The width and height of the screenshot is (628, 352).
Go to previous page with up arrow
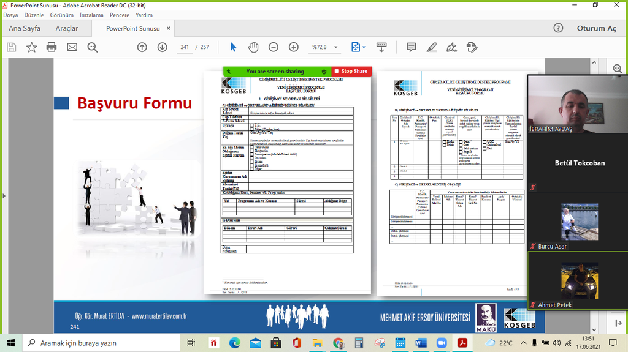(x=142, y=47)
